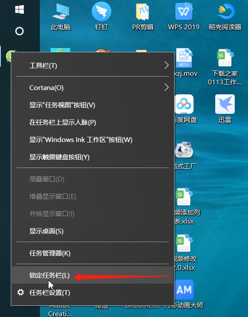Viewport: 248px width, 317px height.
Task: Toggle 在任务栏上显示人脉(P) option
Action: 92,122
